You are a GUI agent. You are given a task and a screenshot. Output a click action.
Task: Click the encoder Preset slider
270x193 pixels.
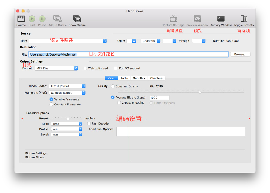coord(67,118)
